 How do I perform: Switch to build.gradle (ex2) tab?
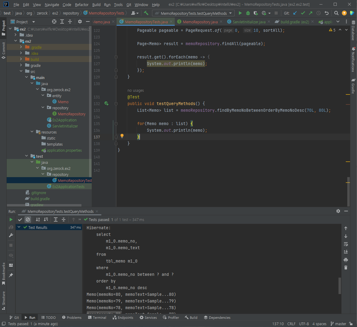point(295,22)
